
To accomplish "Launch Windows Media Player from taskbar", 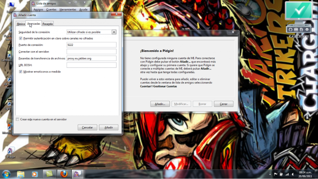I will 35,174.
